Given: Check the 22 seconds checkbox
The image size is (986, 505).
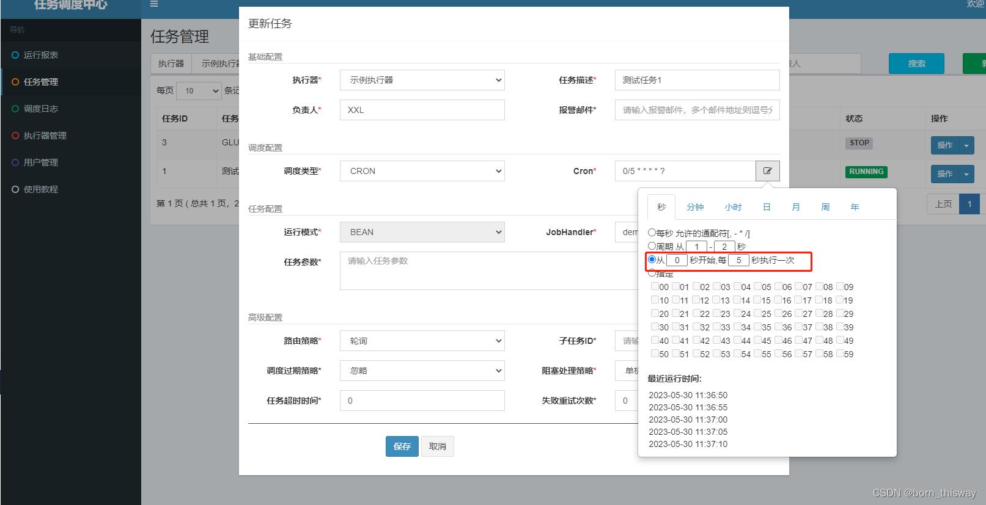Looking at the screenshot, I should coord(696,313).
